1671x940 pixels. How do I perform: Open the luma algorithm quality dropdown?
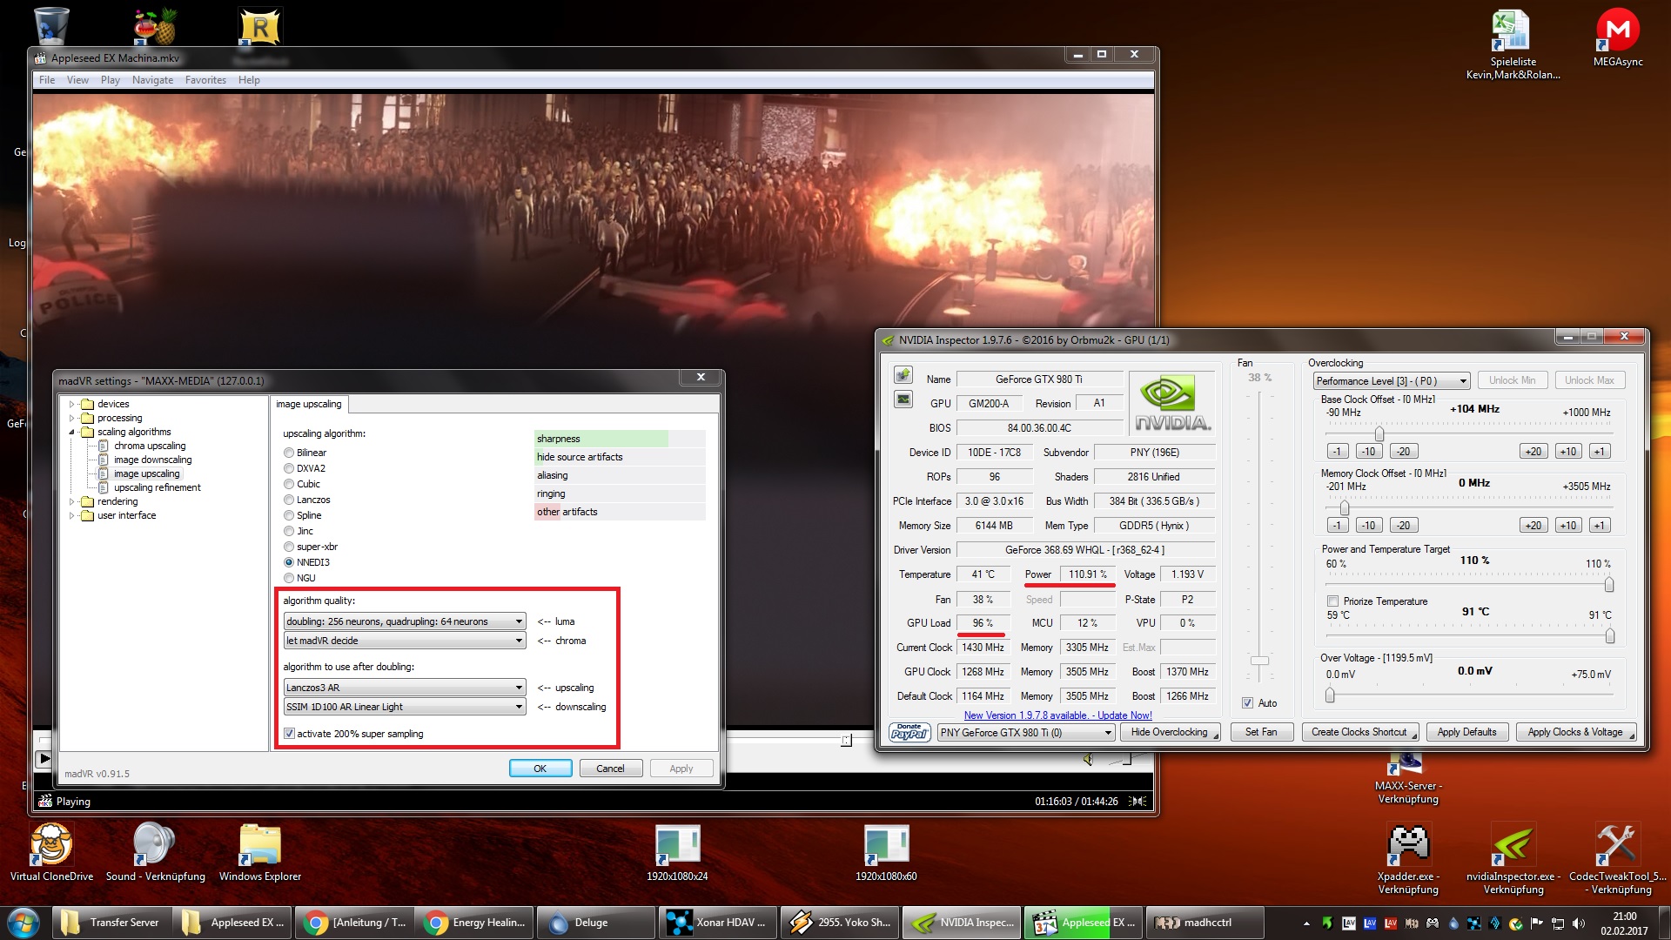pyautogui.click(x=405, y=621)
